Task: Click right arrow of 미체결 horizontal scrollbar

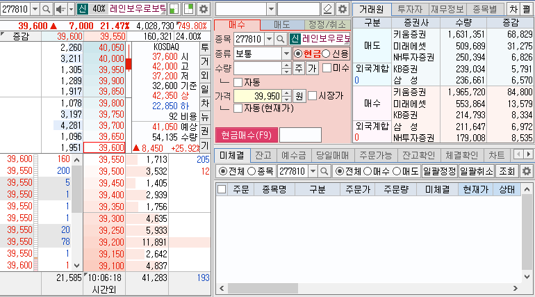Action: pyautogui.click(x=516, y=289)
